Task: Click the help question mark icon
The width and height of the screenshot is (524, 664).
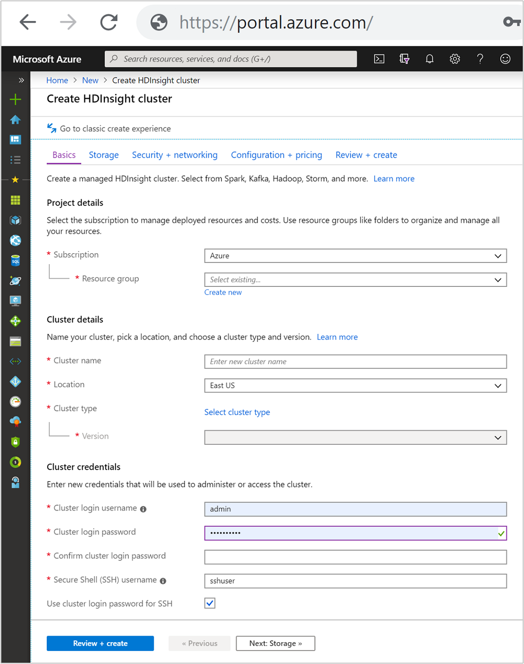Action: (x=480, y=59)
